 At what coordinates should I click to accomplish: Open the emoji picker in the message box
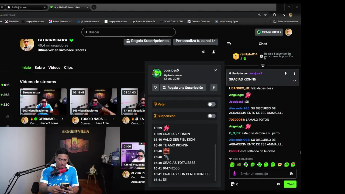pos(291,174)
